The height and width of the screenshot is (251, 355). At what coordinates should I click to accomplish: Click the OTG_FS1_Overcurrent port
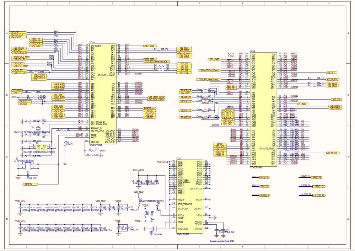(209, 80)
